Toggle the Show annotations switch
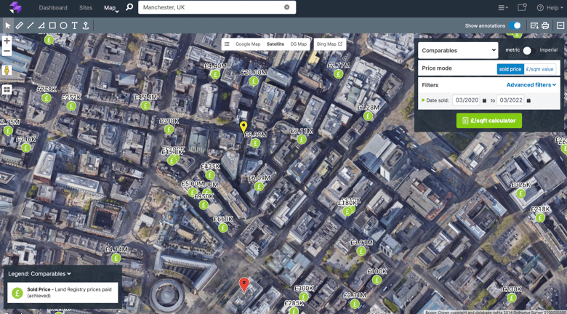 [515, 25]
